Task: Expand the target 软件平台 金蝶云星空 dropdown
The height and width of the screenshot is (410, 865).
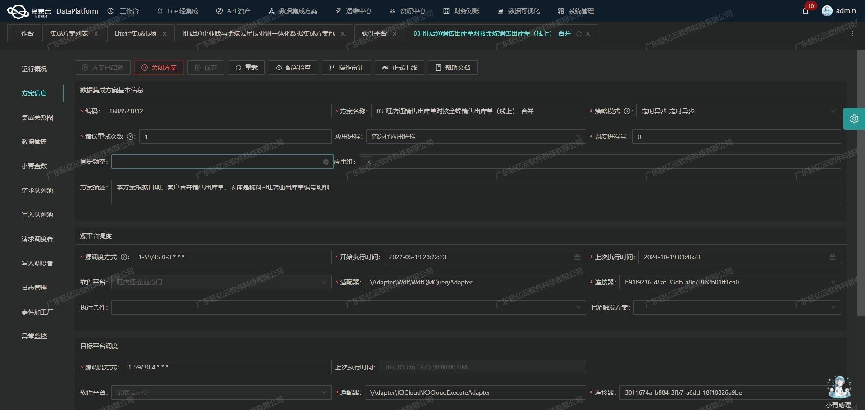Action: point(221,392)
